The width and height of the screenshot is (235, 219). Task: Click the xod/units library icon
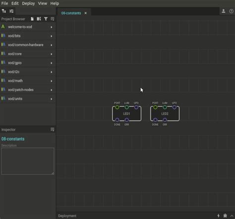pyautogui.click(x=3, y=98)
